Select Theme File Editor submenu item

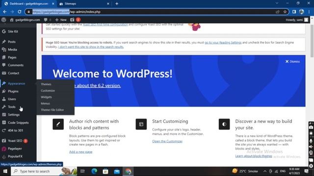click(x=52, y=110)
